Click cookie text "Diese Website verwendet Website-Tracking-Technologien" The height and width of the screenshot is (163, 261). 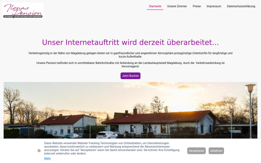coord(112,148)
